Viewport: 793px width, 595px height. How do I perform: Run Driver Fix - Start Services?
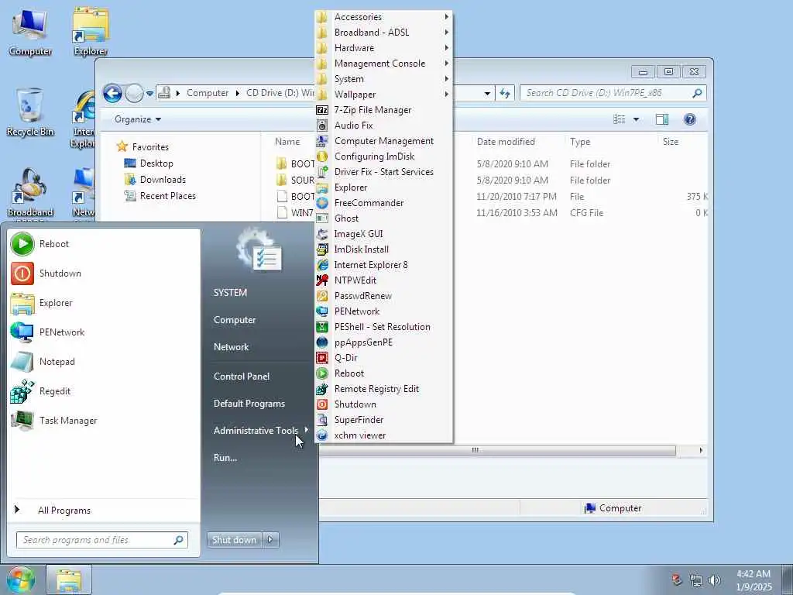click(x=383, y=172)
